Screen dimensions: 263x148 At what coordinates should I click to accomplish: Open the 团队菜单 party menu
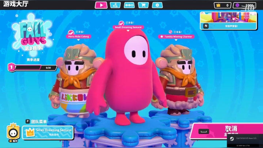(x=39, y=121)
